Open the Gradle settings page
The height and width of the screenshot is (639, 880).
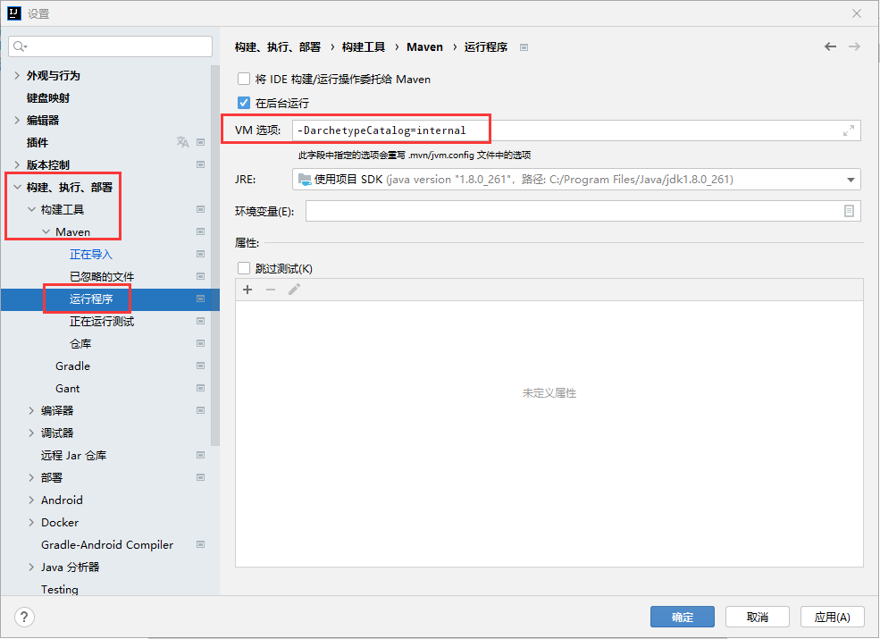pos(72,366)
